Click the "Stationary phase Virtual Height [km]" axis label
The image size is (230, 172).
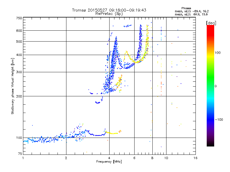coord(13,86)
